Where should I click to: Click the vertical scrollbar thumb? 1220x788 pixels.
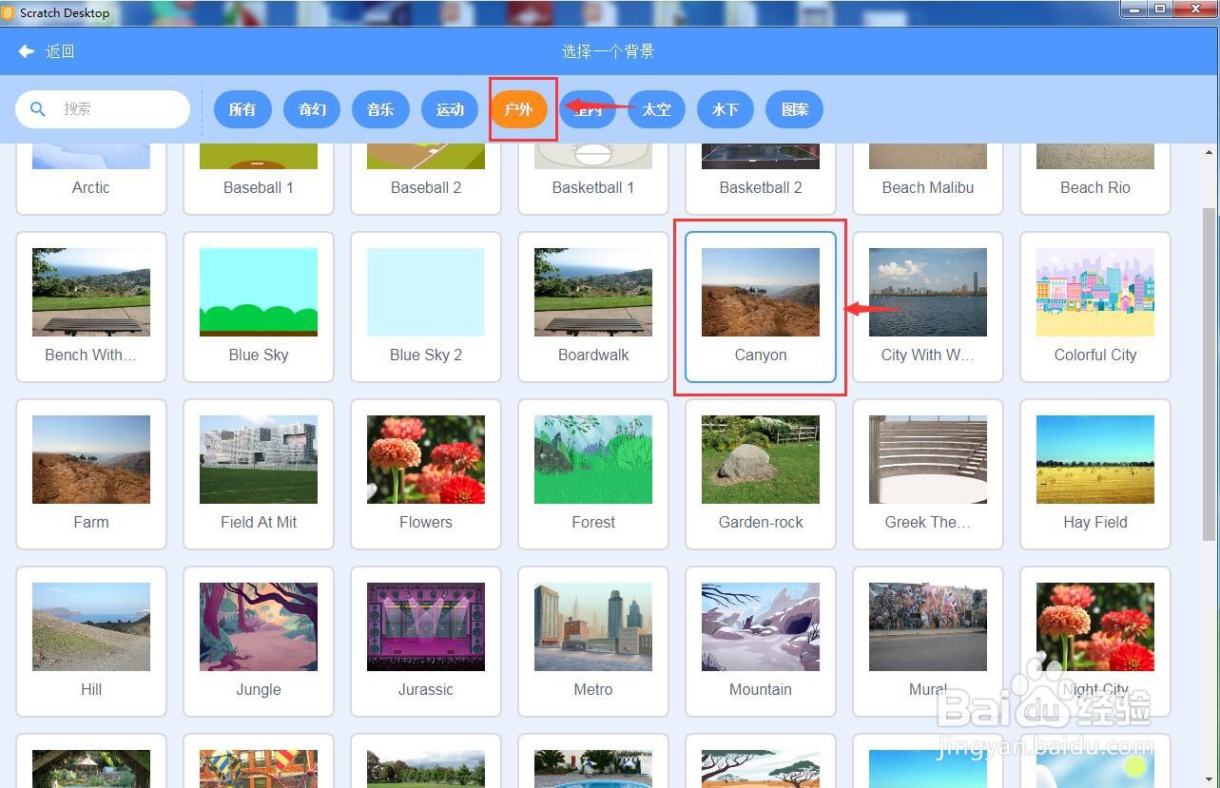1210,375
